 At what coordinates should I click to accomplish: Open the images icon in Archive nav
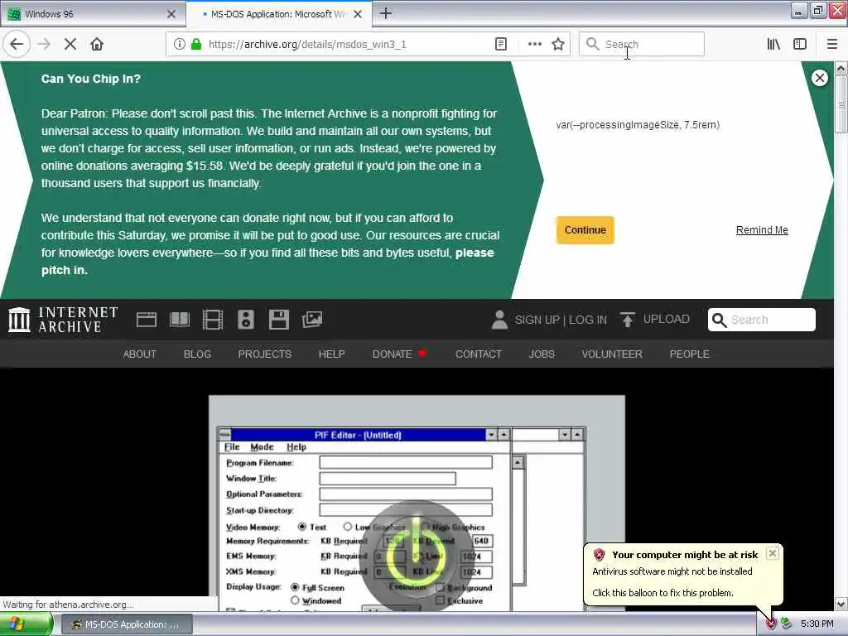(x=312, y=320)
